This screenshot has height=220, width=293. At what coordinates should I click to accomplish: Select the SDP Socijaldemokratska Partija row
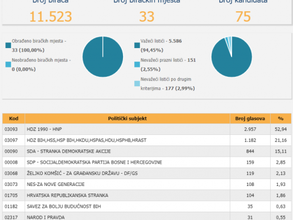click(x=147, y=163)
